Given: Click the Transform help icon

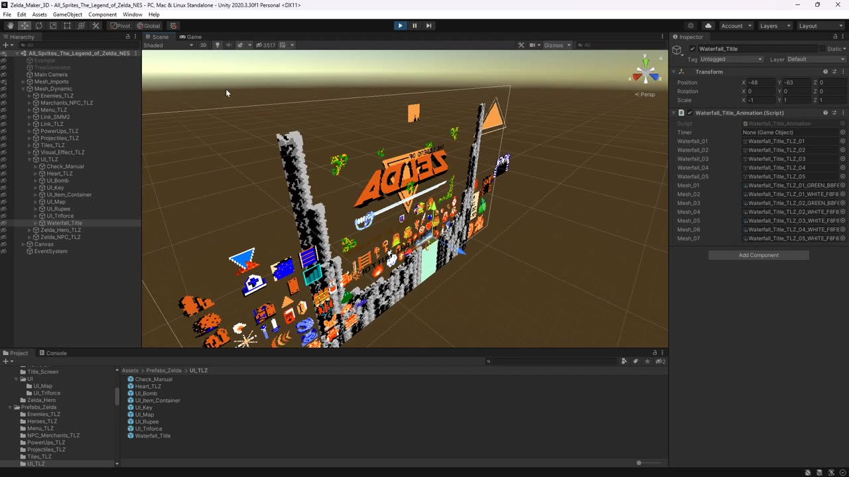Looking at the screenshot, I should pyautogui.click(x=826, y=72).
